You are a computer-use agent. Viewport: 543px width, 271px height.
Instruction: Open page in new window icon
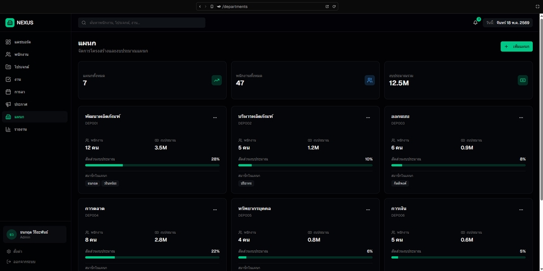(x=327, y=7)
